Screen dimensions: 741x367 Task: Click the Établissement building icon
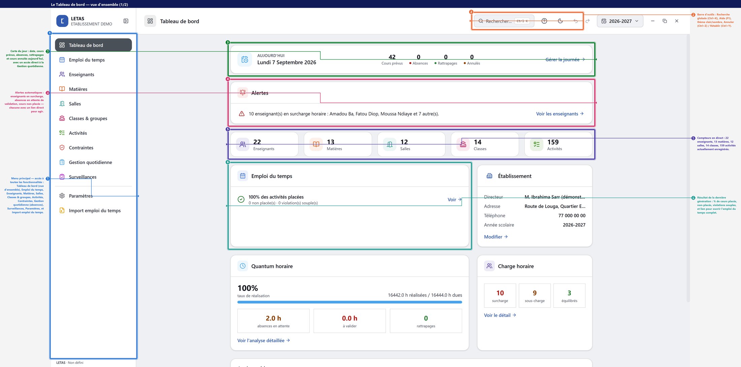(x=489, y=176)
